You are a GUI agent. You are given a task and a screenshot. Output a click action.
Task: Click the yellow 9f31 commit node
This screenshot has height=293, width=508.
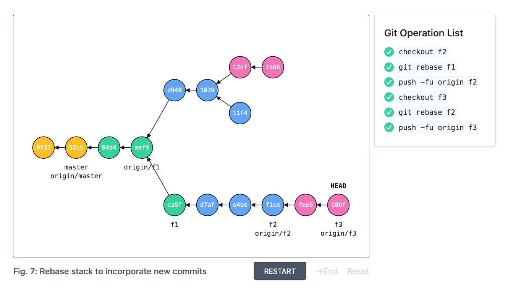pos(44,147)
